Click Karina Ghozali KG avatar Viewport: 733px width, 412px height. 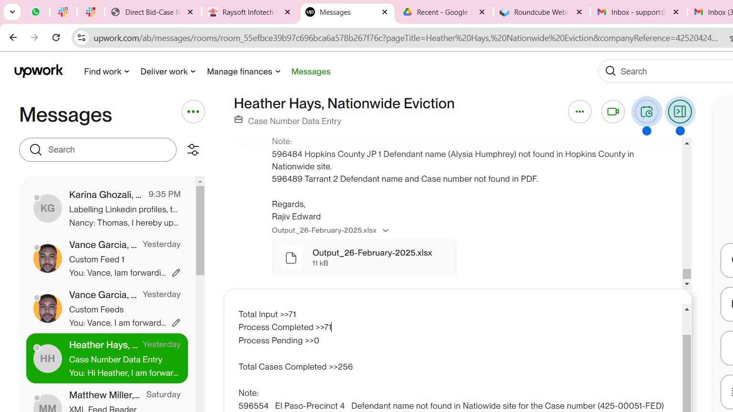(x=48, y=208)
